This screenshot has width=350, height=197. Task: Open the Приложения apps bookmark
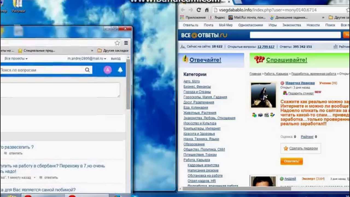[x=193, y=17]
